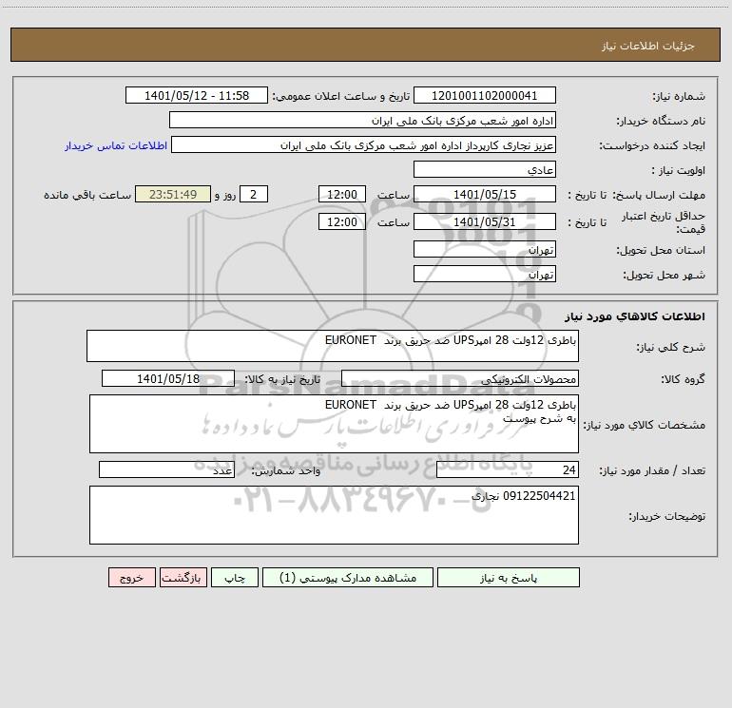Click the label توضیحات خریدار
The image size is (732, 708).
(x=666, y=516)
